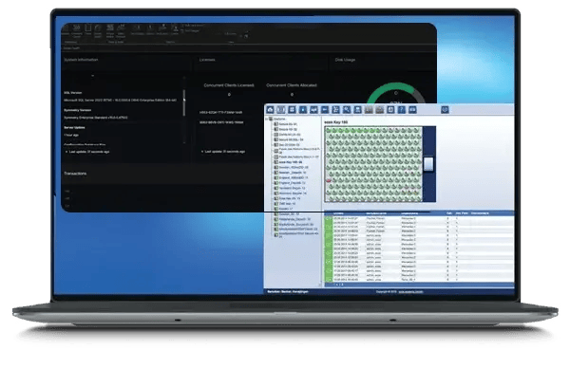Open the question mark help icon
This screenshot has width=570, height=369.
[x=401, y=110]
